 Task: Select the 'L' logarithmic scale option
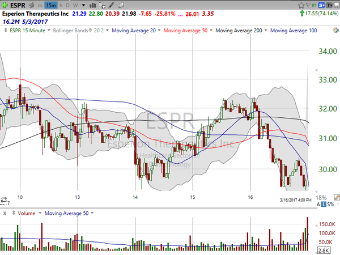tap(324, 204)
